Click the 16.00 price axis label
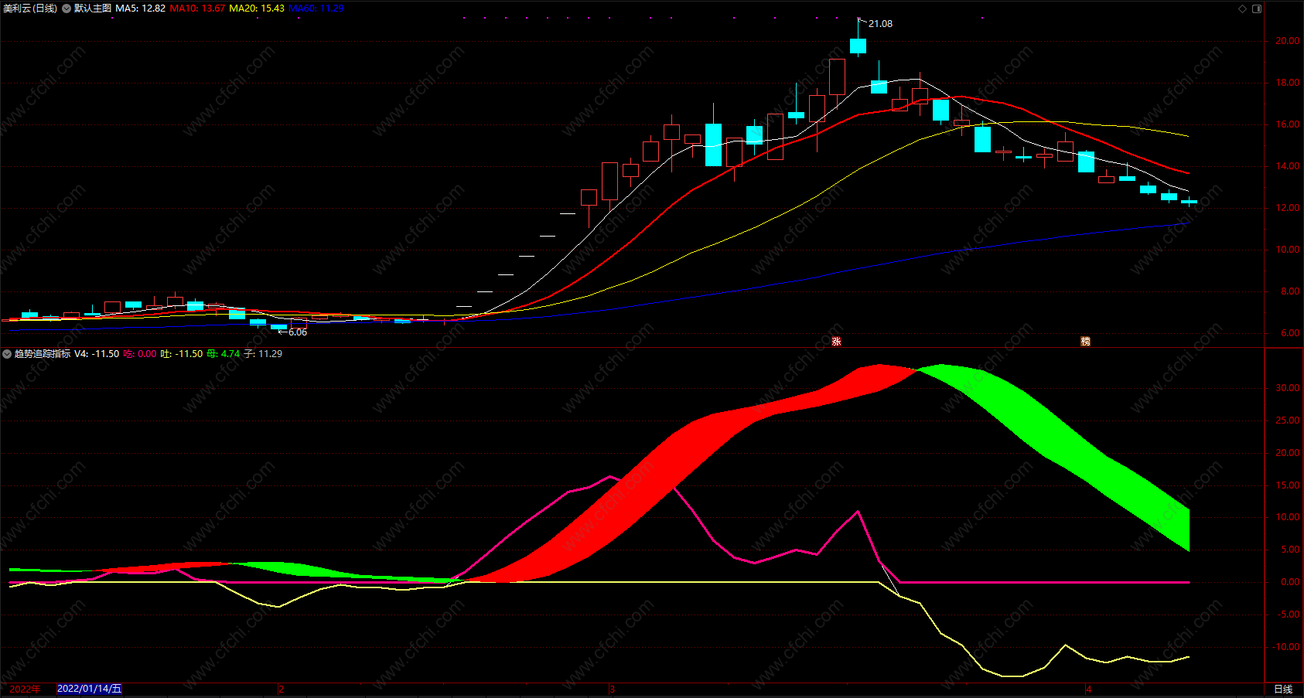Viewport: 1304px width, 698px height. (x=1287, y=124)
